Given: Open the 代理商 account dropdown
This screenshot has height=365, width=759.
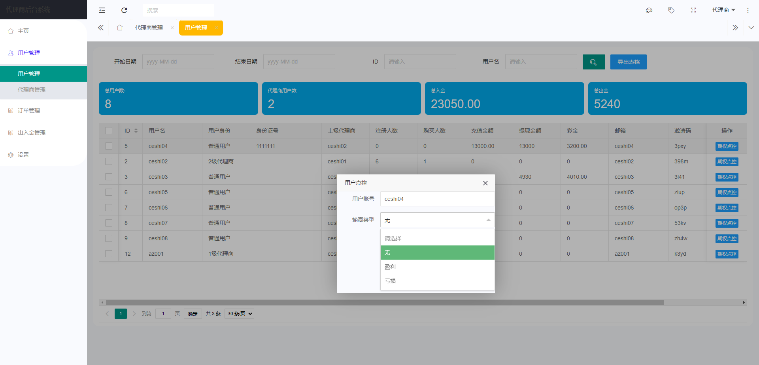Looking at the screenshot, I should 723,10.
